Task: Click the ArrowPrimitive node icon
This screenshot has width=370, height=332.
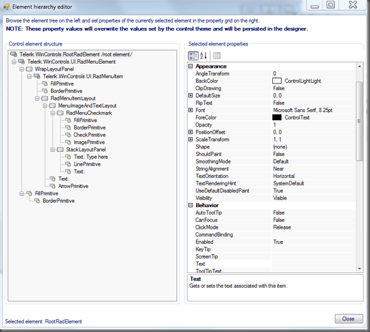Action: (52, 186)
